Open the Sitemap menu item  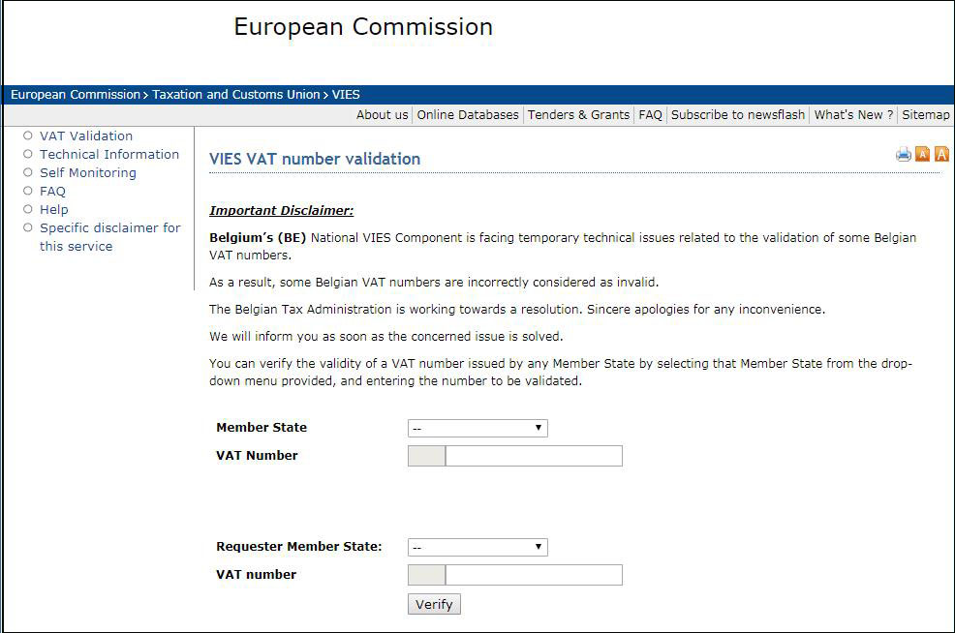pos(926,114)
